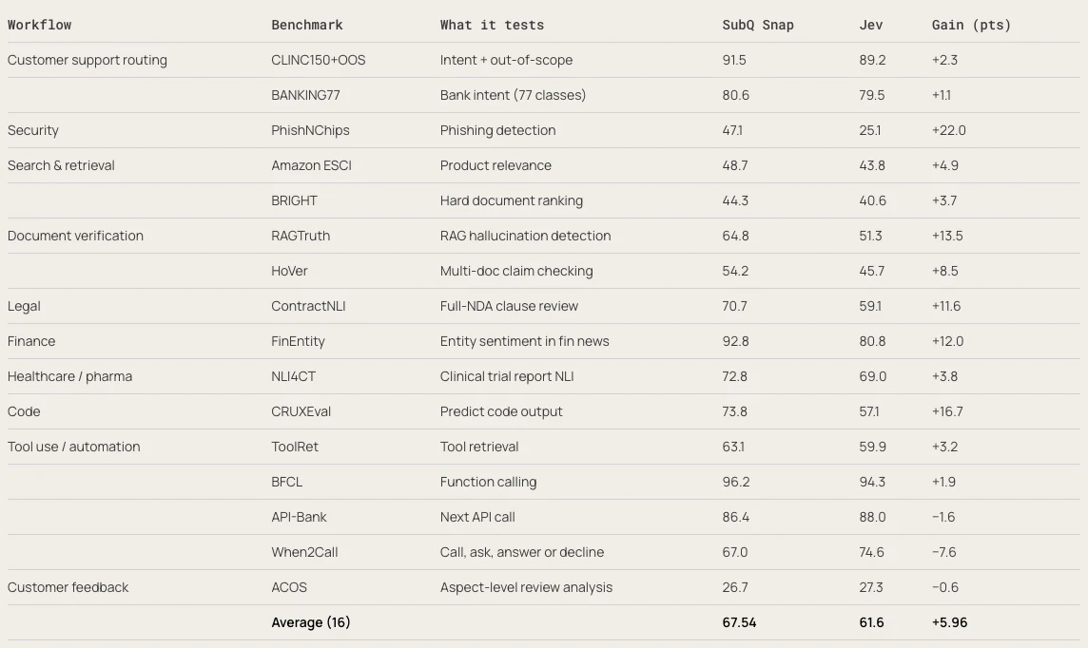This screenshot has width=1088, height=648.
Task: Click the Healthcare / pharma workflow label
Action: click(x=70, y=376)
